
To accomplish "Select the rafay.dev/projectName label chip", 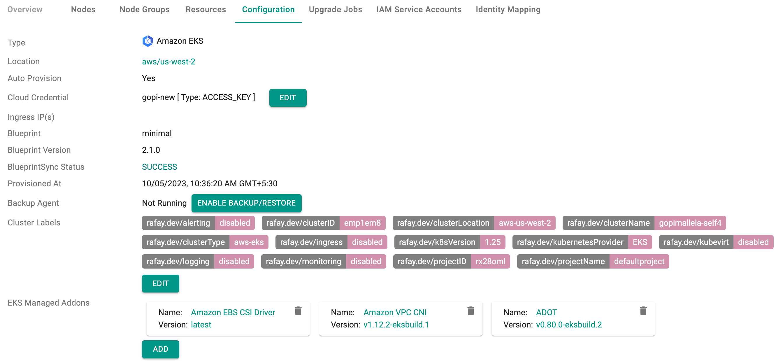I will [x=593, y=262].
